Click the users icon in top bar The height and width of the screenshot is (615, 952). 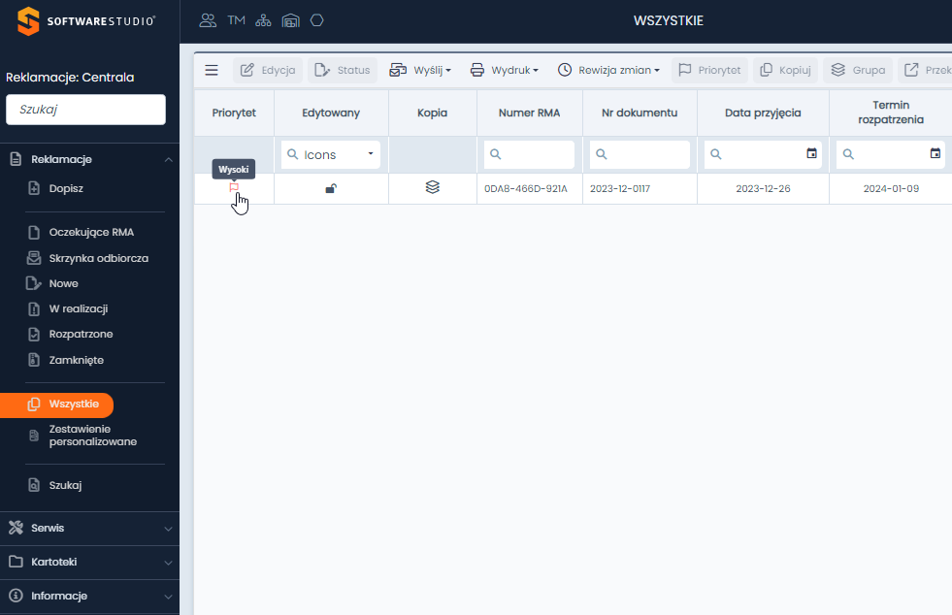208,20
